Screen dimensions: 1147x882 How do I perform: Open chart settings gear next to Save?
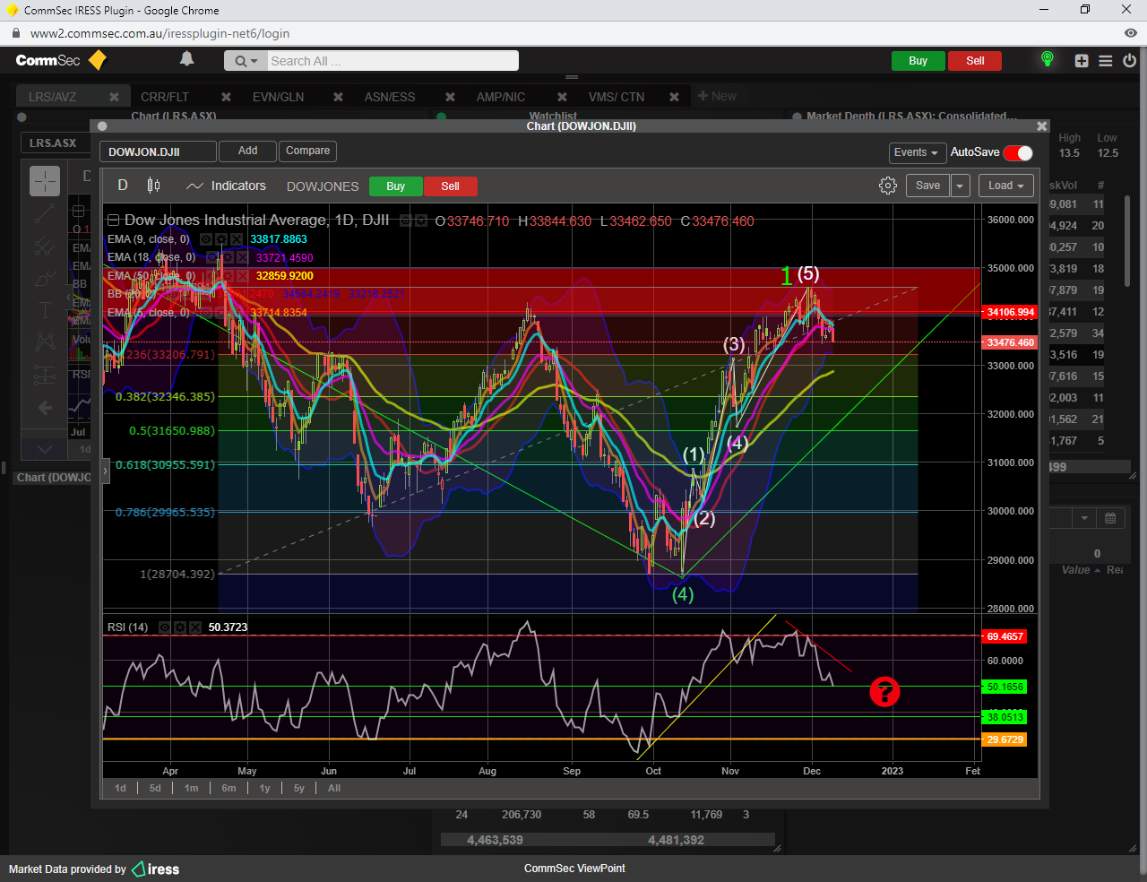887,186
